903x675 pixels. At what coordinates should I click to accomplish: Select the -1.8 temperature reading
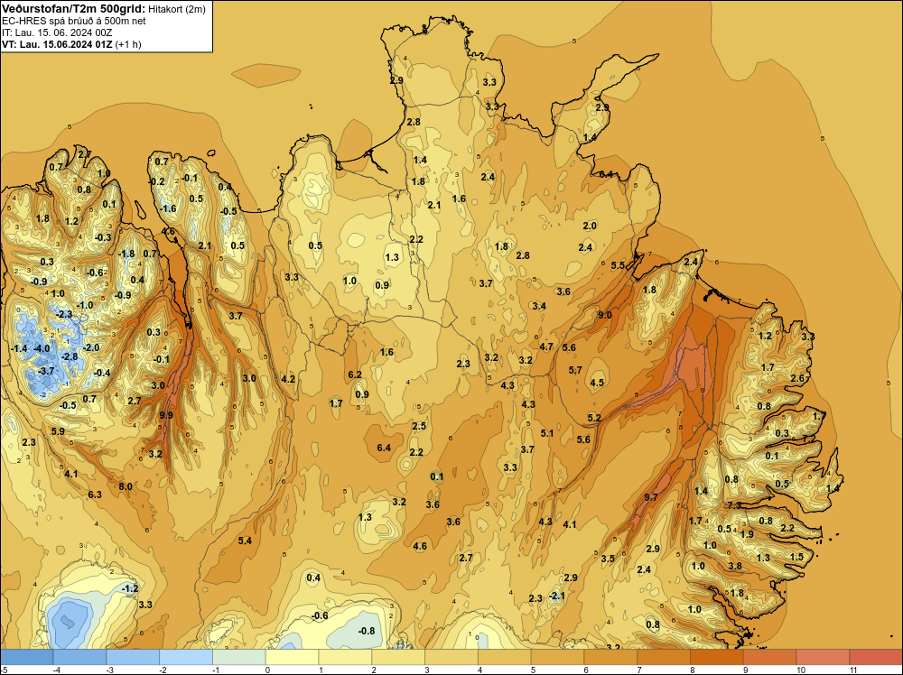pos(126,254)
